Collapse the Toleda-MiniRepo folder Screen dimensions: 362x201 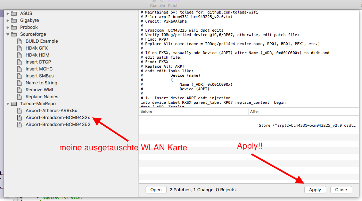(x=8, y=104)
